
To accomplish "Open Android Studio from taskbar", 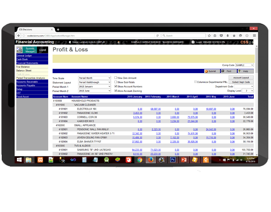I will coord(106,160).
